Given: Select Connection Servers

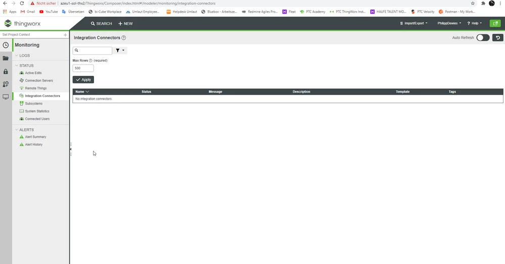Looking at the screenshot, I should pos(39,80).
